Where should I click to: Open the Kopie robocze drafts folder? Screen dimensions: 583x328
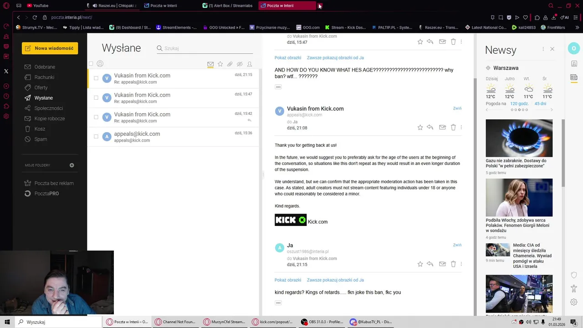(50, 118)
